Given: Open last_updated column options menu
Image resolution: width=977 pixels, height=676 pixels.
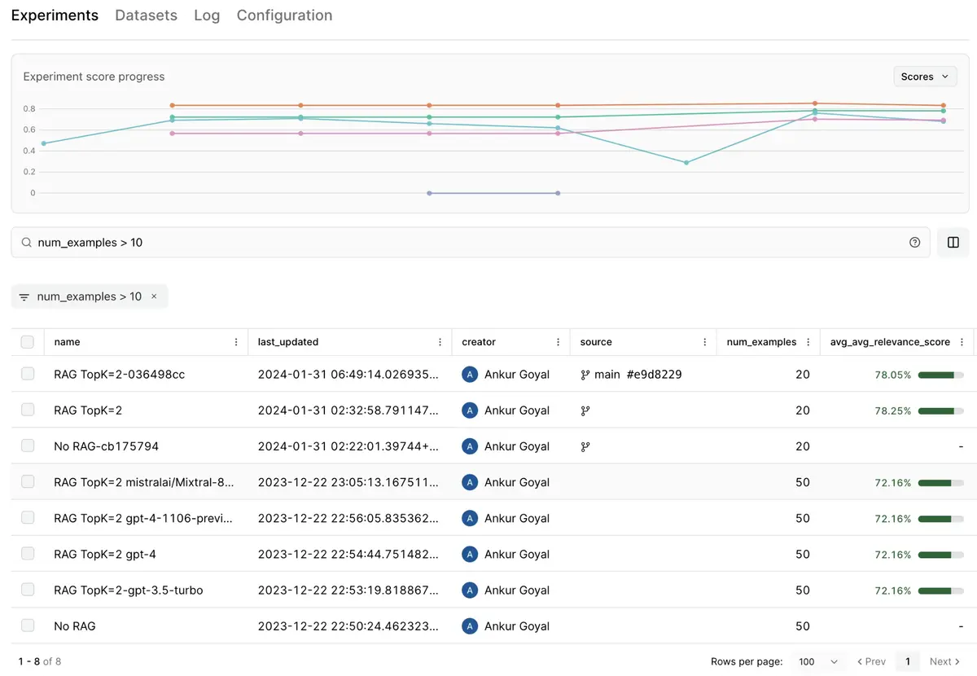Looking at the screenshot, I should point(440,342).
